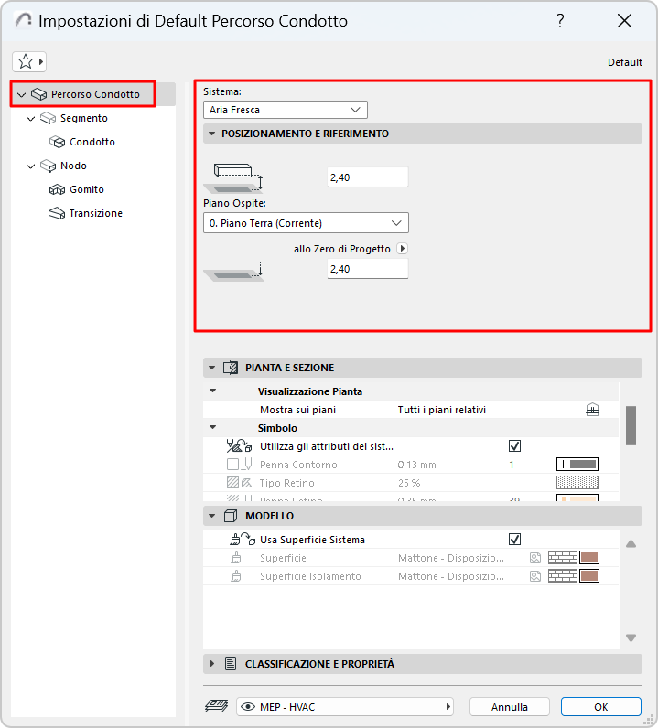The height and width of the screenshot is (728, 658).
Task: Click the Modello list scroll-up arrow
Action: [631, 543]
